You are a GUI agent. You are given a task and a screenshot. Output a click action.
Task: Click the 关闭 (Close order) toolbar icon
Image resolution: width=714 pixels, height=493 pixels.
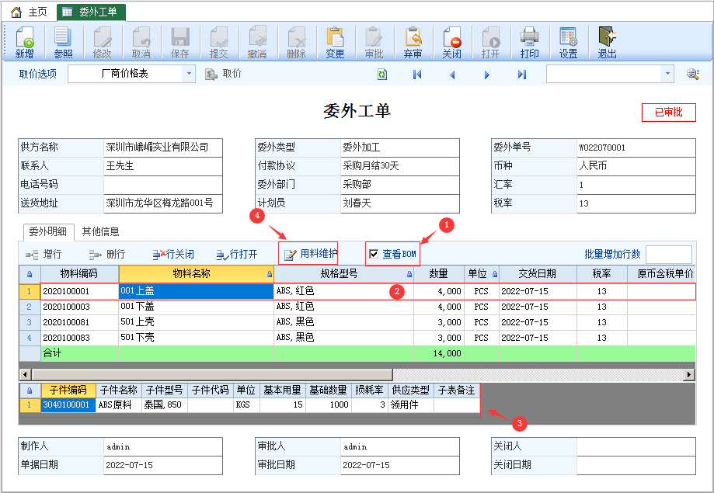(451, 43)
